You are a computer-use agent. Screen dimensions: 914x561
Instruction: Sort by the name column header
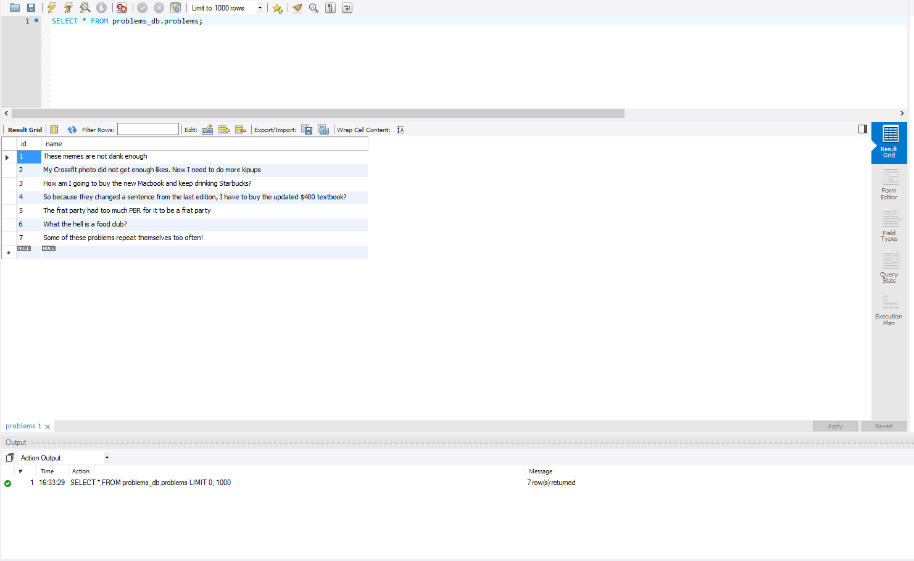(x=205, y=144)
